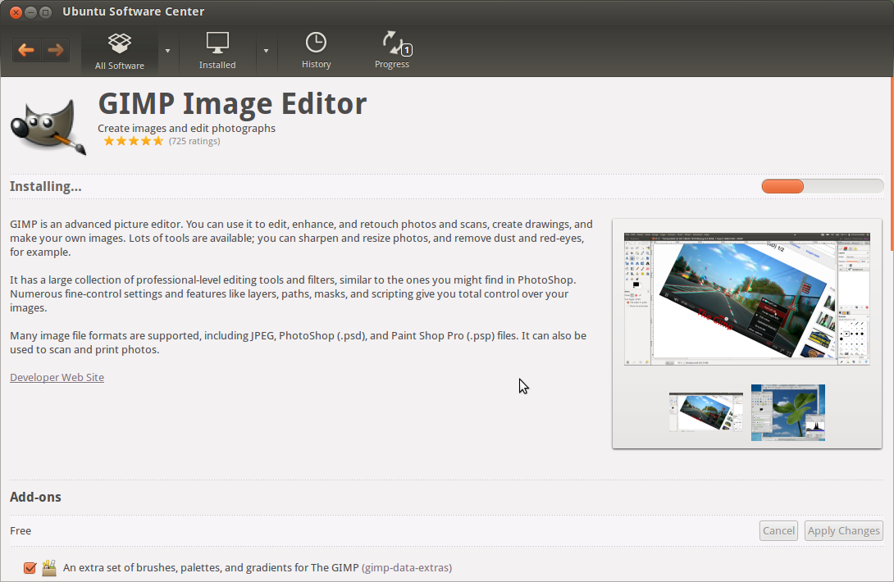Viewport: 894px width, 582px height.
Task: Expand the All Software dropdown arrow
Action: coord(167,51)
